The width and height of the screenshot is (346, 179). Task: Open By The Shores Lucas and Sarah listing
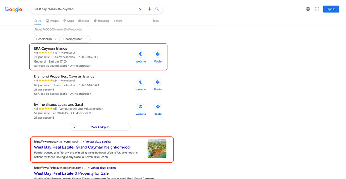[59, 105]
